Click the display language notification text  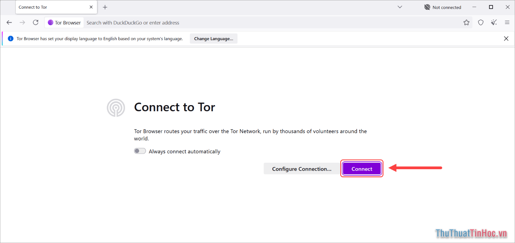pyautogui.click(x=100, y=39)
